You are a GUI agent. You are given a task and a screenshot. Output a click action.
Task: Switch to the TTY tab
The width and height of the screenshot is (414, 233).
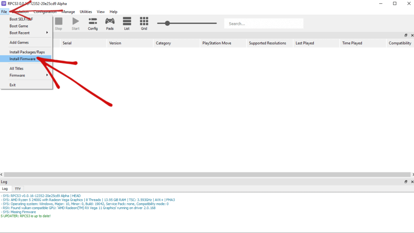tap(18, 189)
